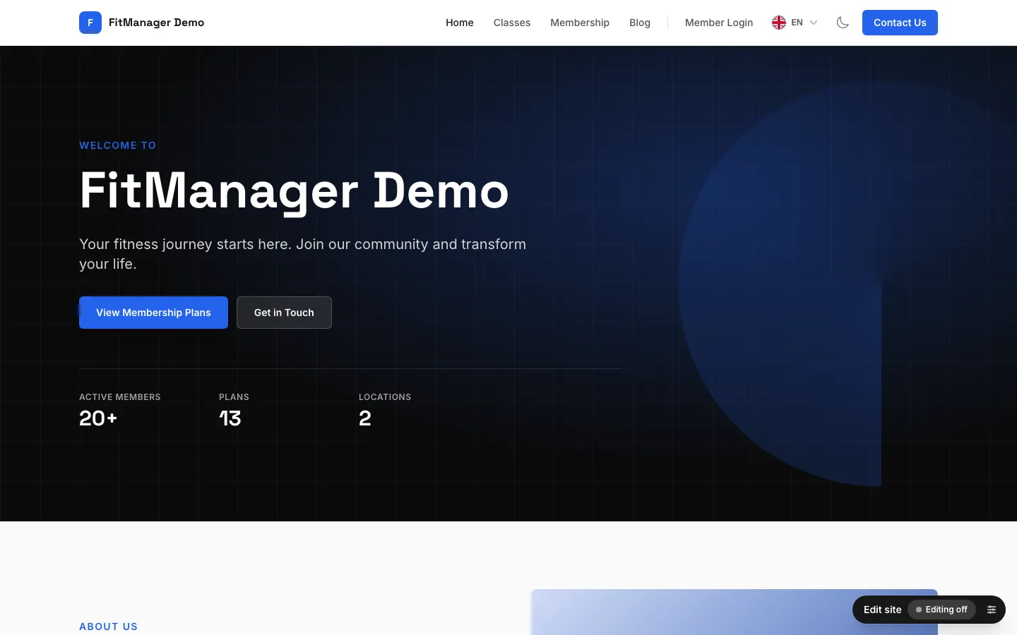Click the 13 plans value
Screen dimensions: 1017x635
(x=230, y=418)
